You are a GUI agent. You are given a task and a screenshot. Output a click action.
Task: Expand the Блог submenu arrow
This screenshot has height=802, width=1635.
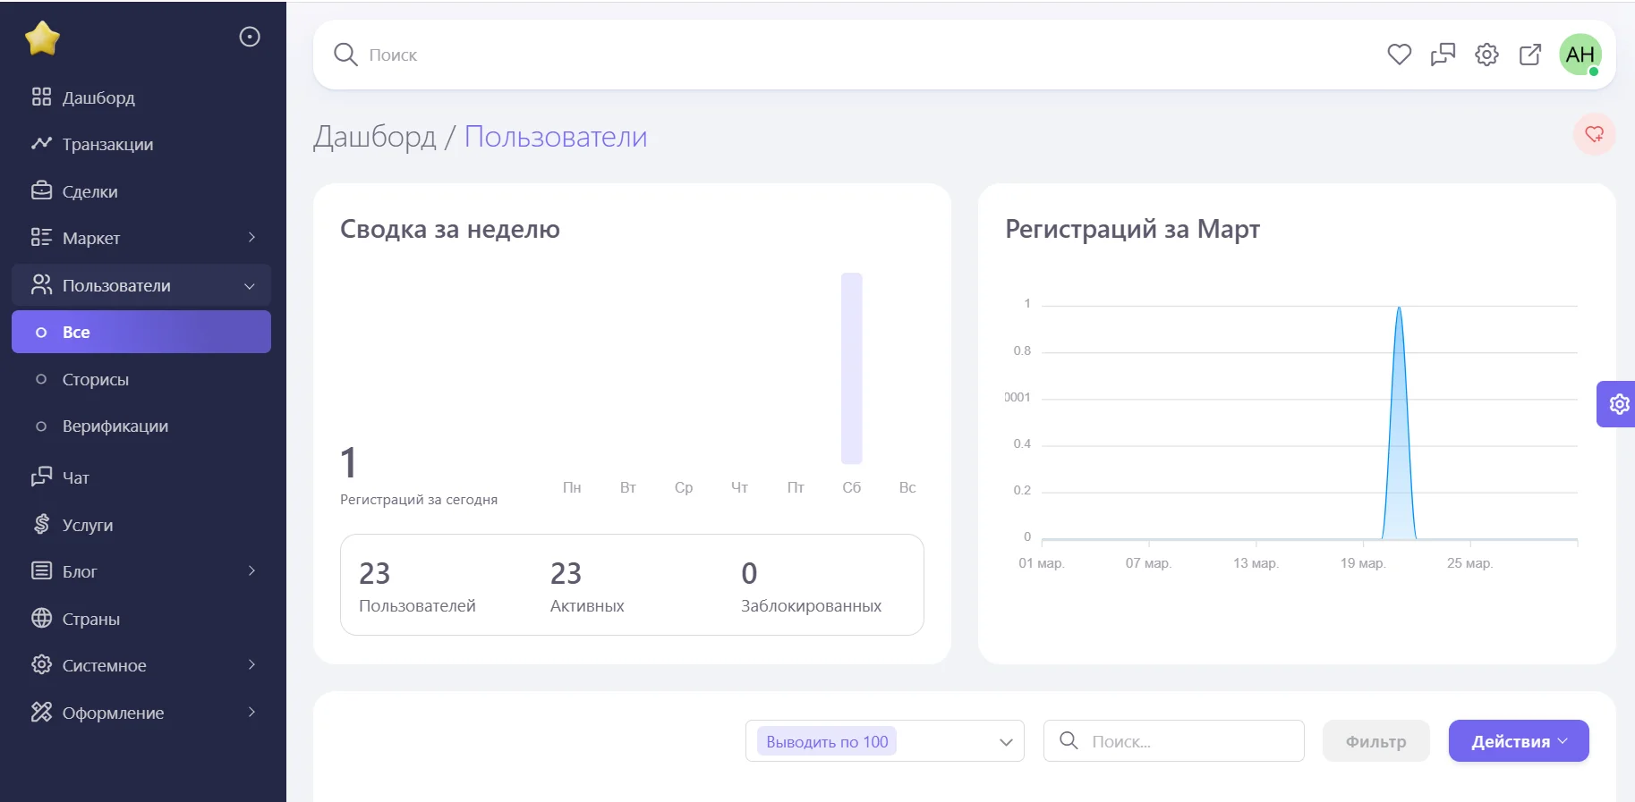[251, 570]
